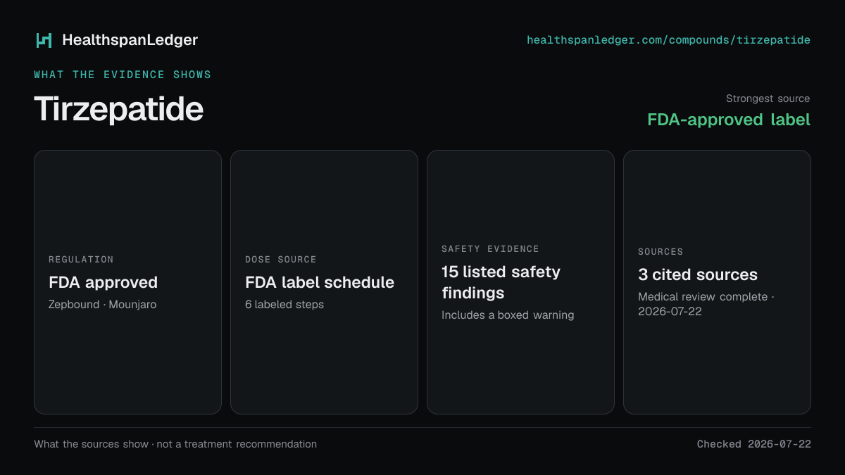This screenshot has height=475, width=845.
Task: Click "15 listed safety findings" title
Action: (501, 282)
